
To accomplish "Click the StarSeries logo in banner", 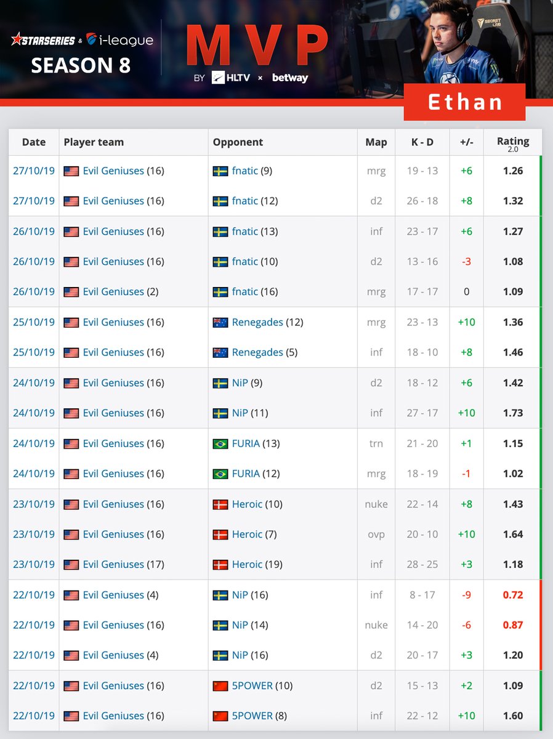I will tap(42, 41).
